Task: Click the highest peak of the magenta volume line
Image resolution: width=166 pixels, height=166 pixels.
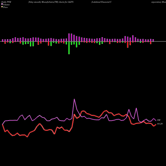Action: (74, 99)
